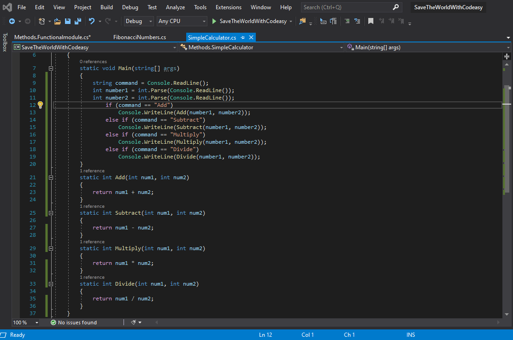This screenshot has width=513, height=340.
Task: Click the Open File folder icon
Action: click(57, 21)
